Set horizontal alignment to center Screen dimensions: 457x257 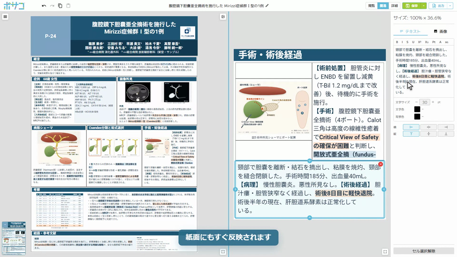click(x=428, y=127)
